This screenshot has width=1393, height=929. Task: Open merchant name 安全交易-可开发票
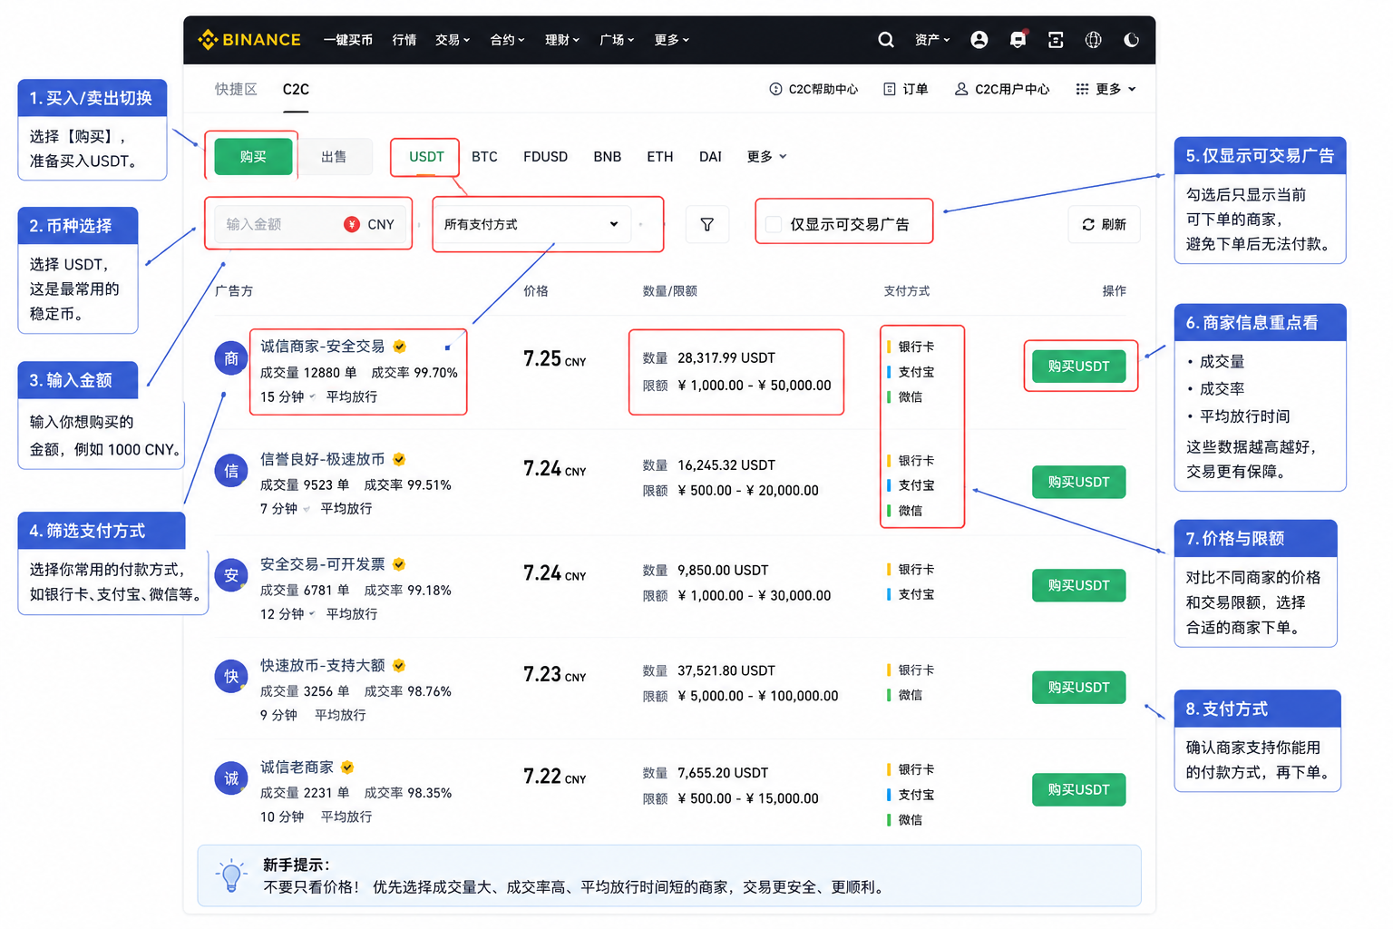(x=323, y=564)
